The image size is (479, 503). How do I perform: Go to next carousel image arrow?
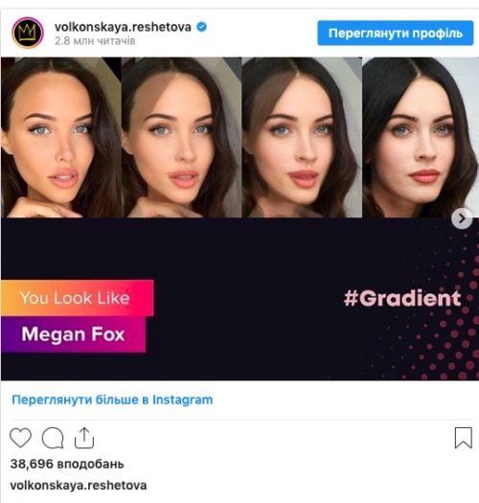462,218
